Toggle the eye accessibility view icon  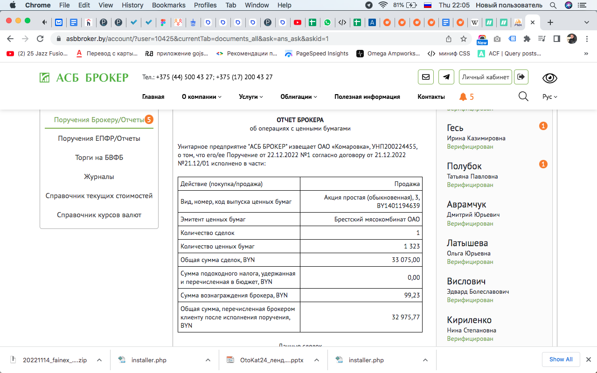[x=550, y=78]
